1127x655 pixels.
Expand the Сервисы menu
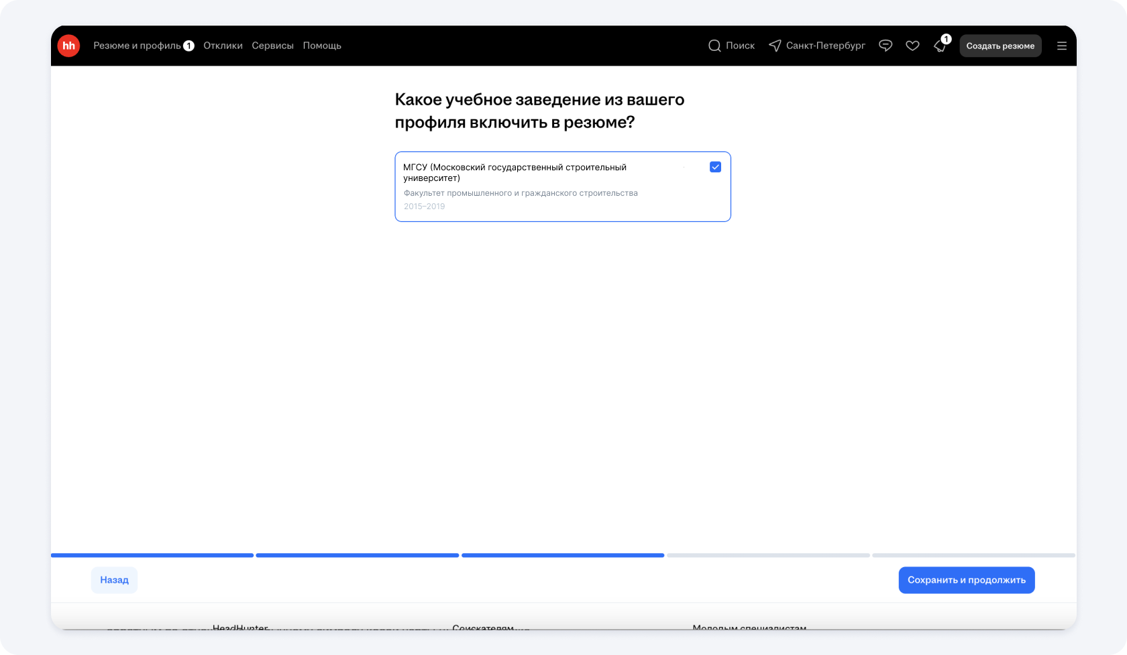(x=272, y=46)
